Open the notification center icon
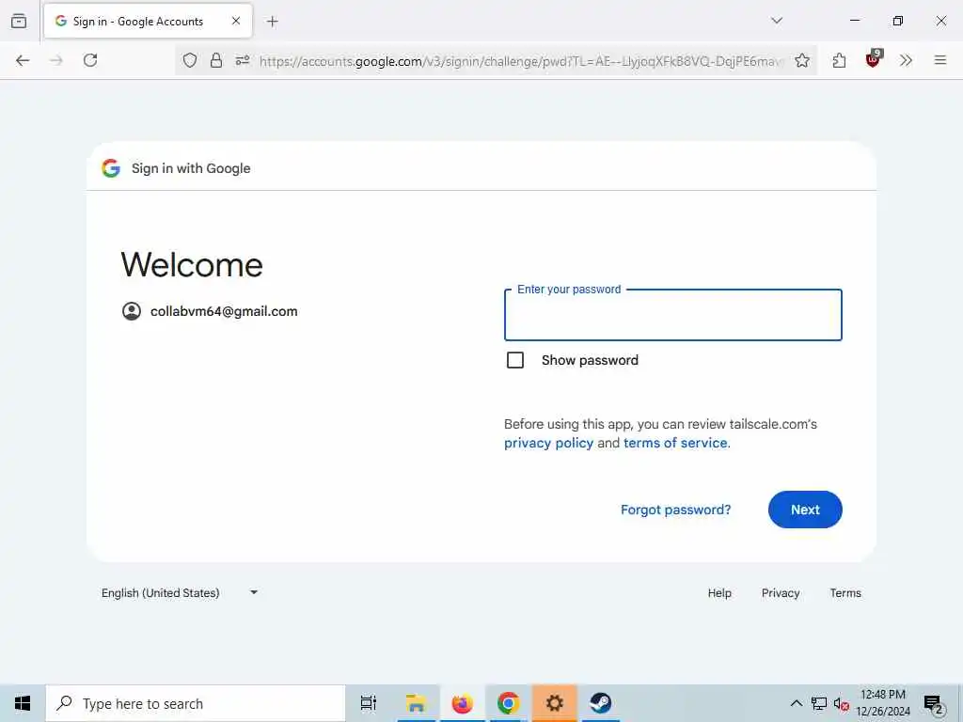Viewport: 963px width, 722px height. click(x=934, y=703)
